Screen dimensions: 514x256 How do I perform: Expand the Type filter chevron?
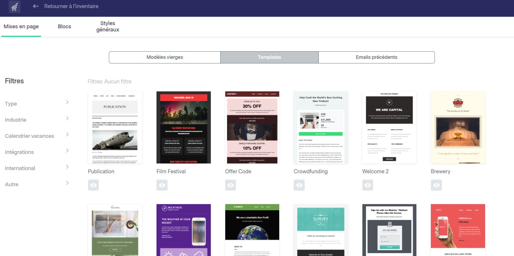pyautogui.click(x=67, y=102)
